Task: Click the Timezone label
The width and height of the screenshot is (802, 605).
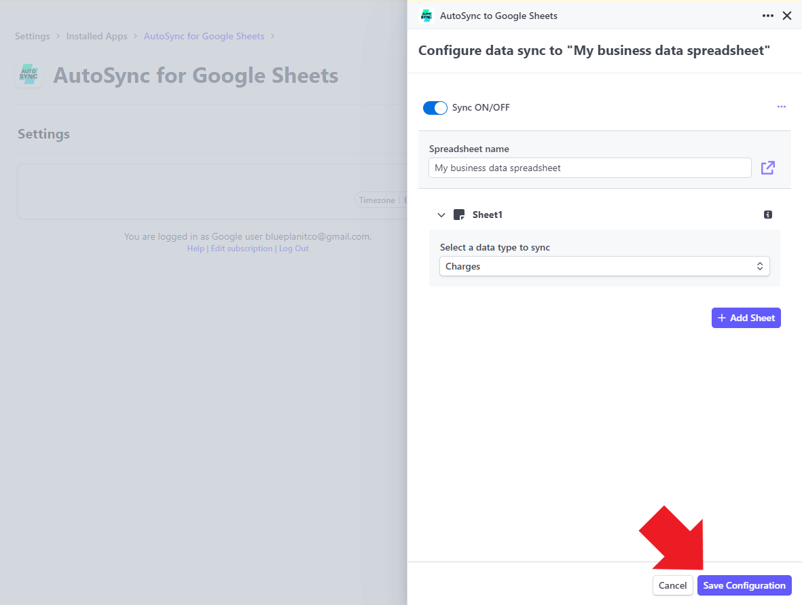Action: [377, 200]
